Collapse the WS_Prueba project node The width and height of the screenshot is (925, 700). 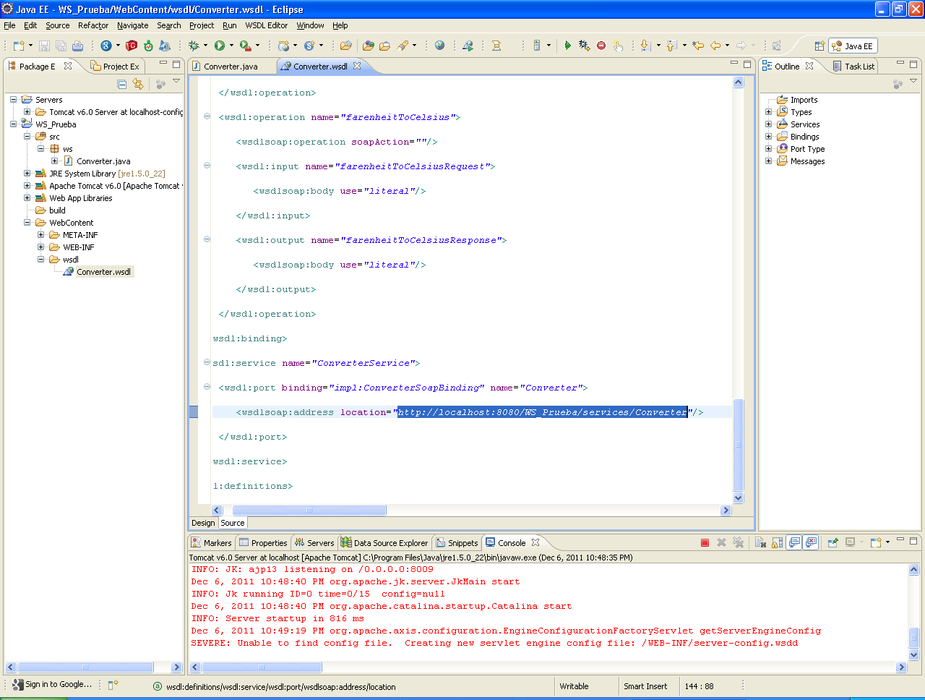(x=13, y=124)
